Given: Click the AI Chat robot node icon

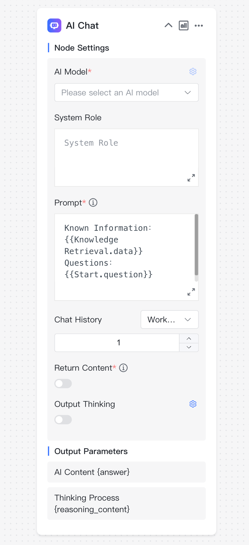Looking at the screenshot, I should (x=54, y=26).
